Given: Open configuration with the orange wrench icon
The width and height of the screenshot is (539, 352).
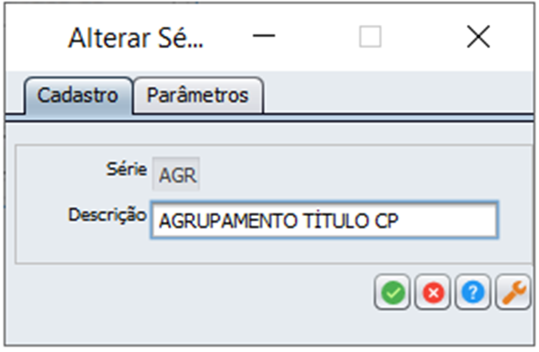Looking at the screenshot, I should coord(513,292).
